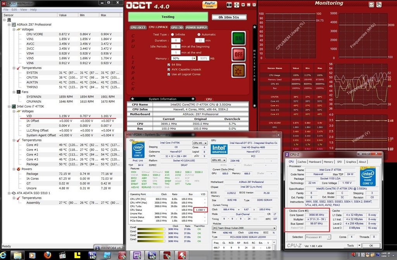Click the playing cards taskbar icon
This screenshot has height=260, width=397.
click(x=122, y=255)
